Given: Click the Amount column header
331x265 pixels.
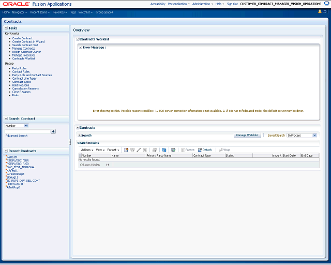Looking at the screenshot, I should [267, 156].
